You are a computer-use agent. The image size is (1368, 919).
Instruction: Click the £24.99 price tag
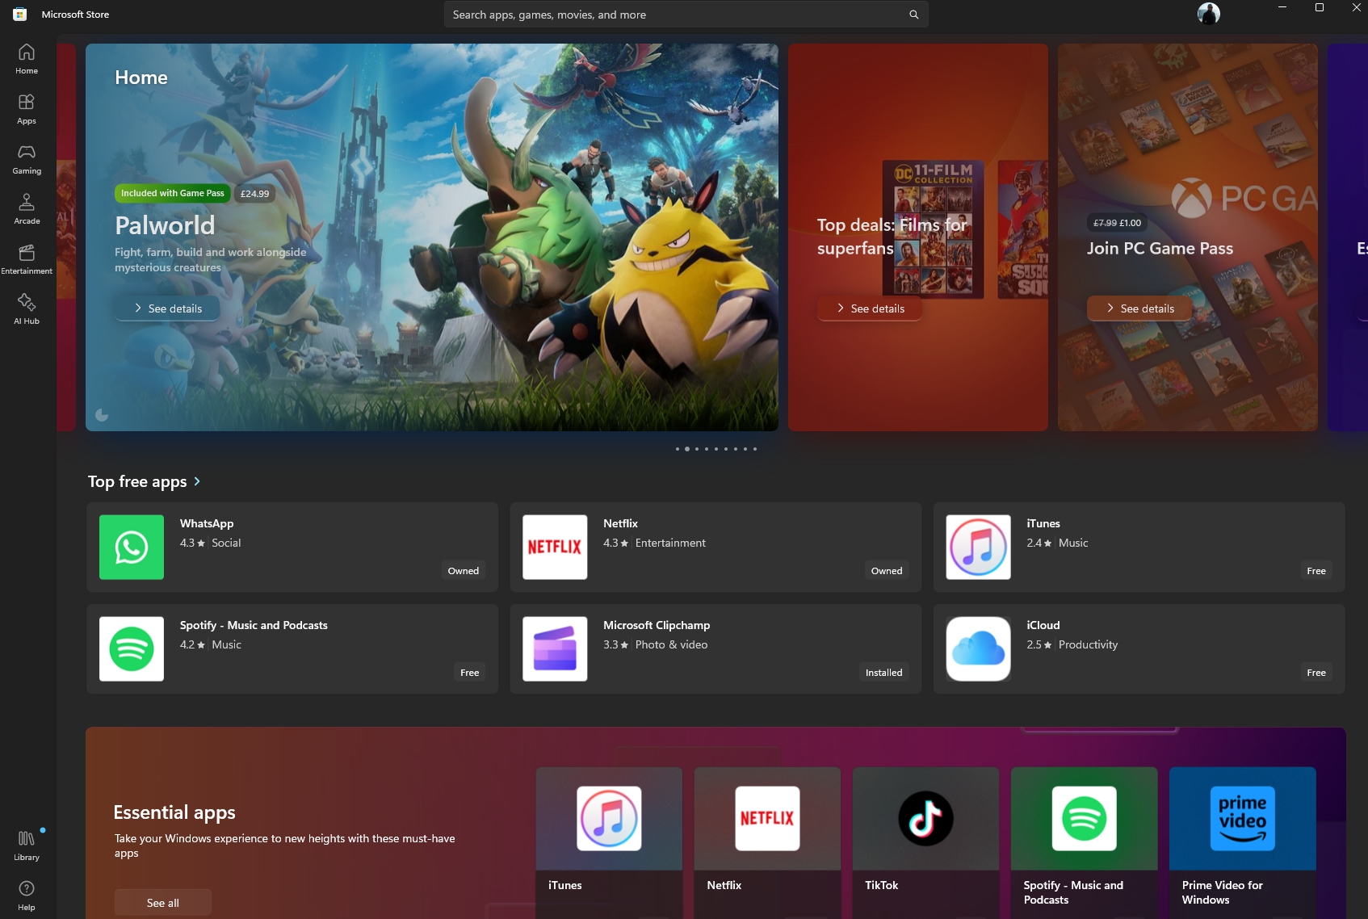coord(255,194)
